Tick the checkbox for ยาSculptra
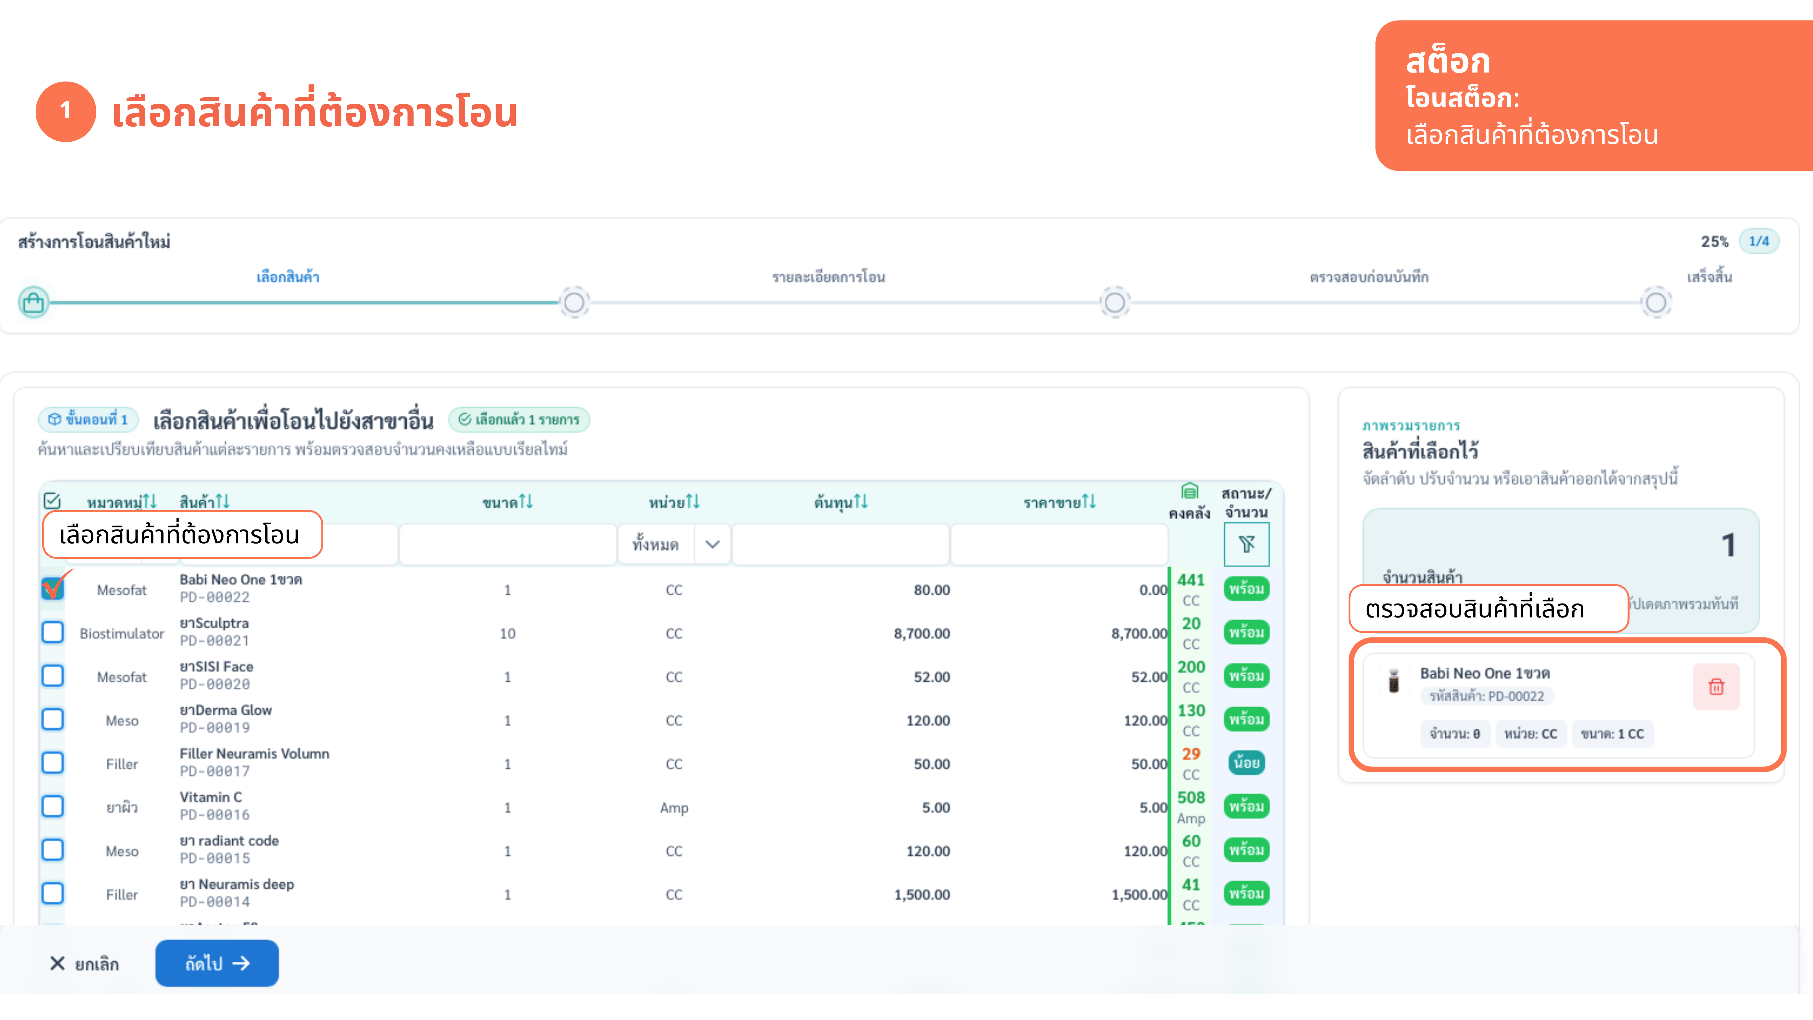Image resolution: width=1813 pixels, height=1020 pixels. point(53,632)
